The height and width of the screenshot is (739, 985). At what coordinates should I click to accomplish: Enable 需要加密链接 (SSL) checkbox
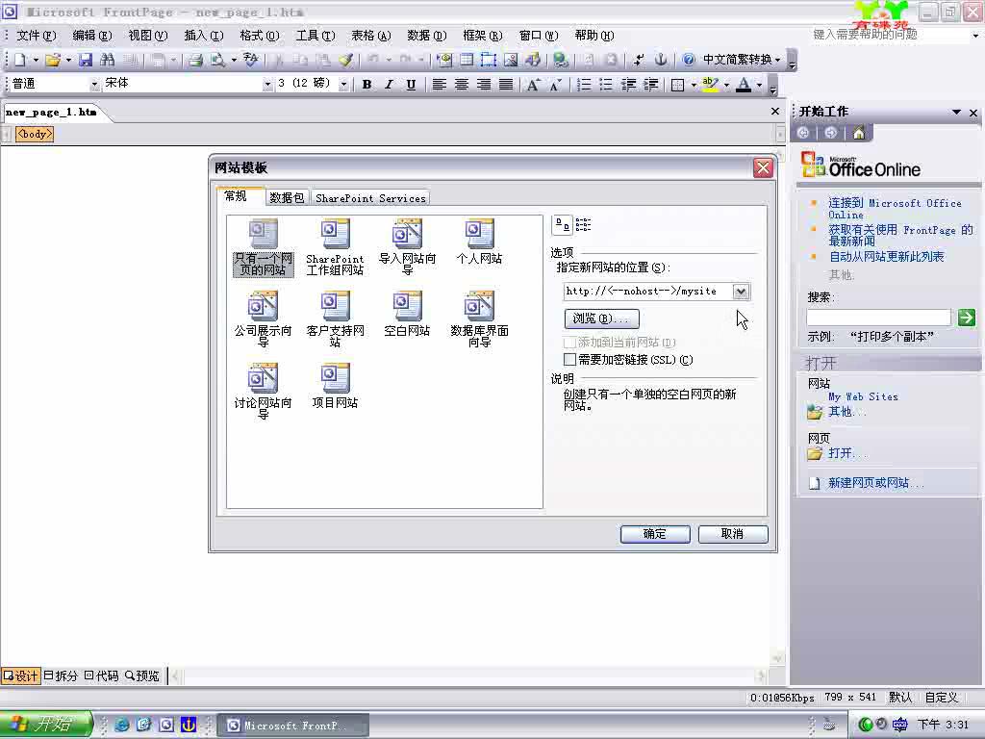[569, 360]
